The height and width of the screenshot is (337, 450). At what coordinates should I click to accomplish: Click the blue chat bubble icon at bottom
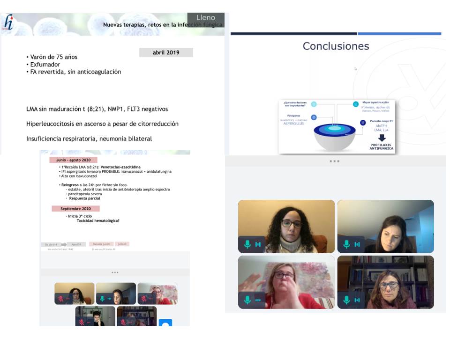click(165, 323)
